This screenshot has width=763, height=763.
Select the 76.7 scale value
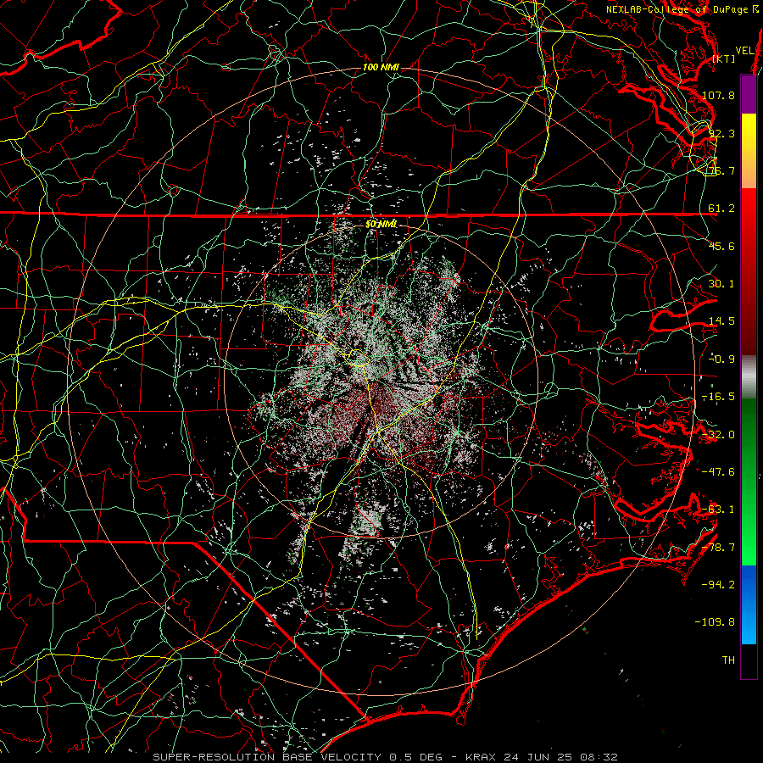pos(721,170)
